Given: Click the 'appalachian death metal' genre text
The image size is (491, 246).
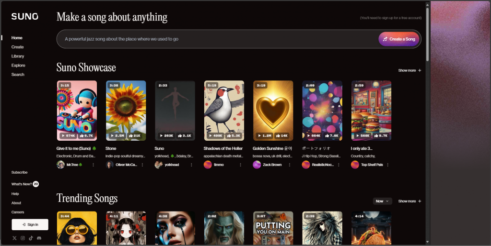Looking at the screenshot, I should pos(223,156).
